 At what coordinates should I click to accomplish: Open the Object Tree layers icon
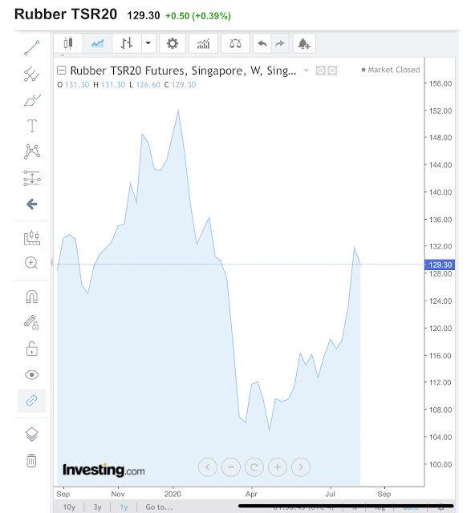(x=32, y=434)
